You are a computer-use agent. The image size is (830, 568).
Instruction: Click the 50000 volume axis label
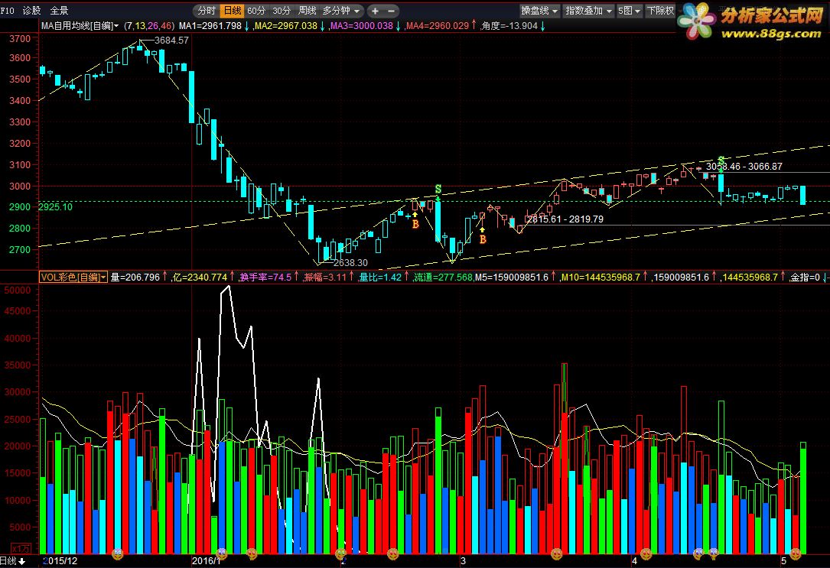tap(17, 290)
